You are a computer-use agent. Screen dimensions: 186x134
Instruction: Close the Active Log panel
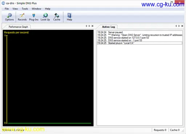182,26
